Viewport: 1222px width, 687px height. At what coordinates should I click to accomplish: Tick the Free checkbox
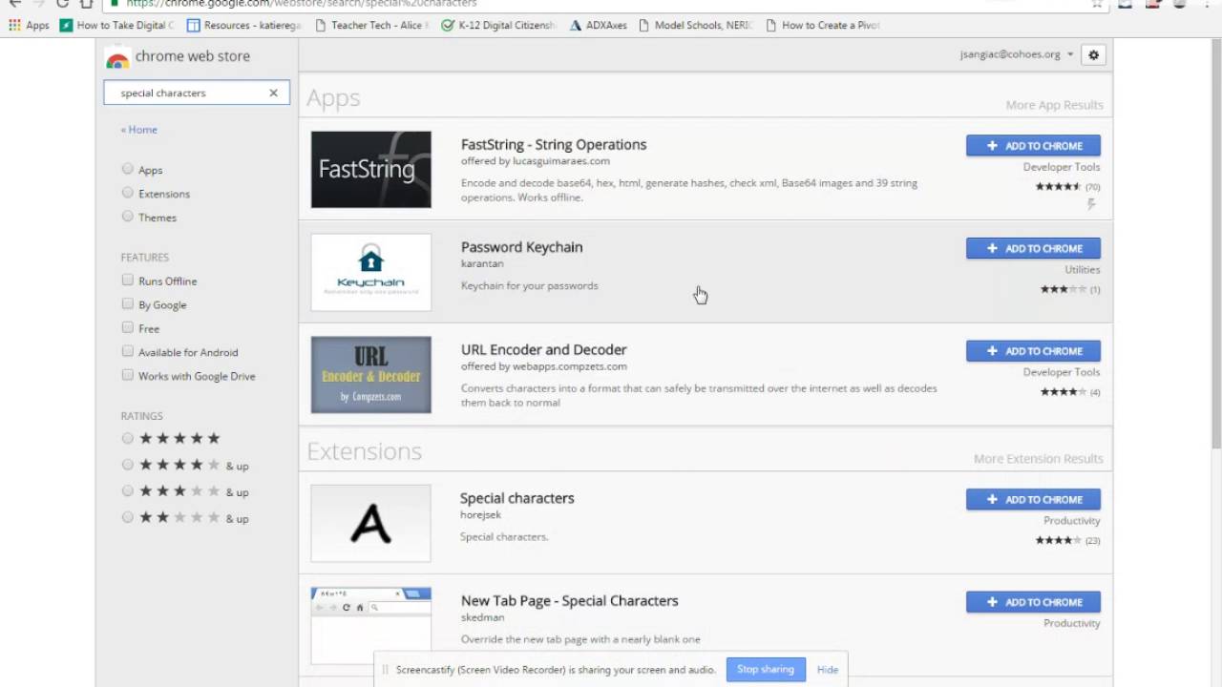tap(128, 328)
